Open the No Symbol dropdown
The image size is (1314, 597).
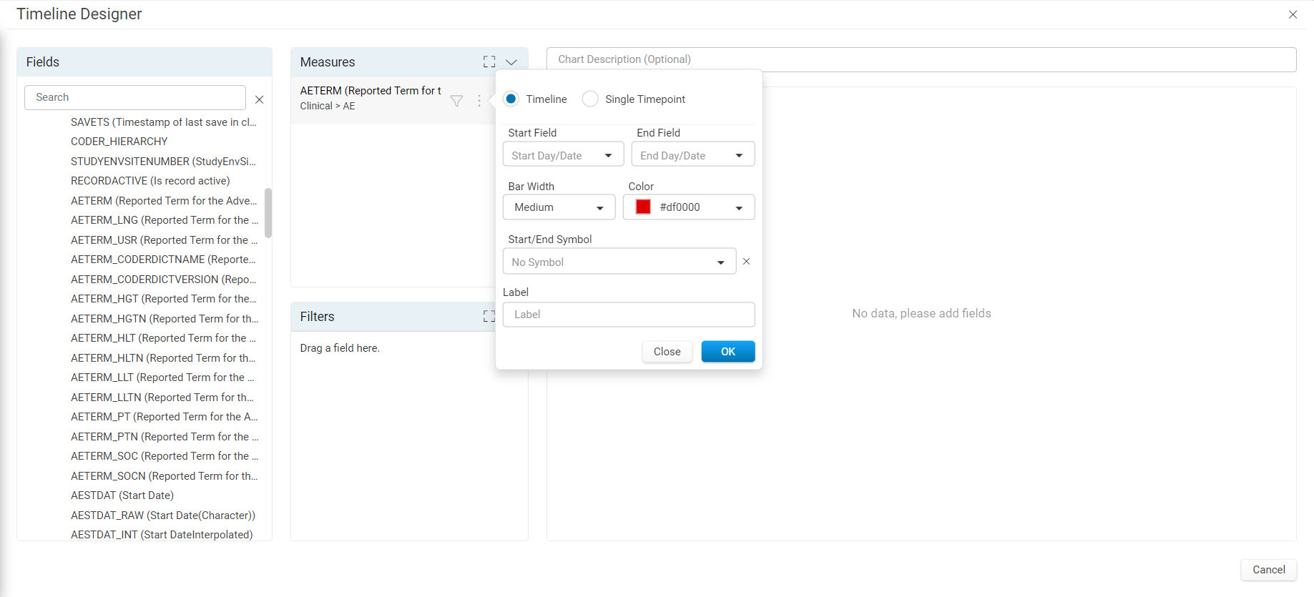point(619,262)
